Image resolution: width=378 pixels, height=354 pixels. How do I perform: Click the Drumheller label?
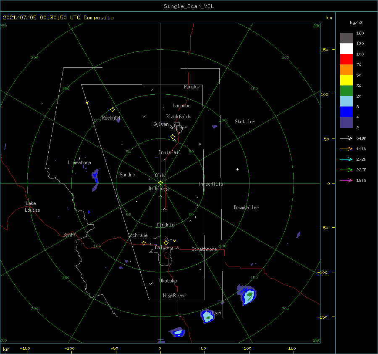click(246, 208)
